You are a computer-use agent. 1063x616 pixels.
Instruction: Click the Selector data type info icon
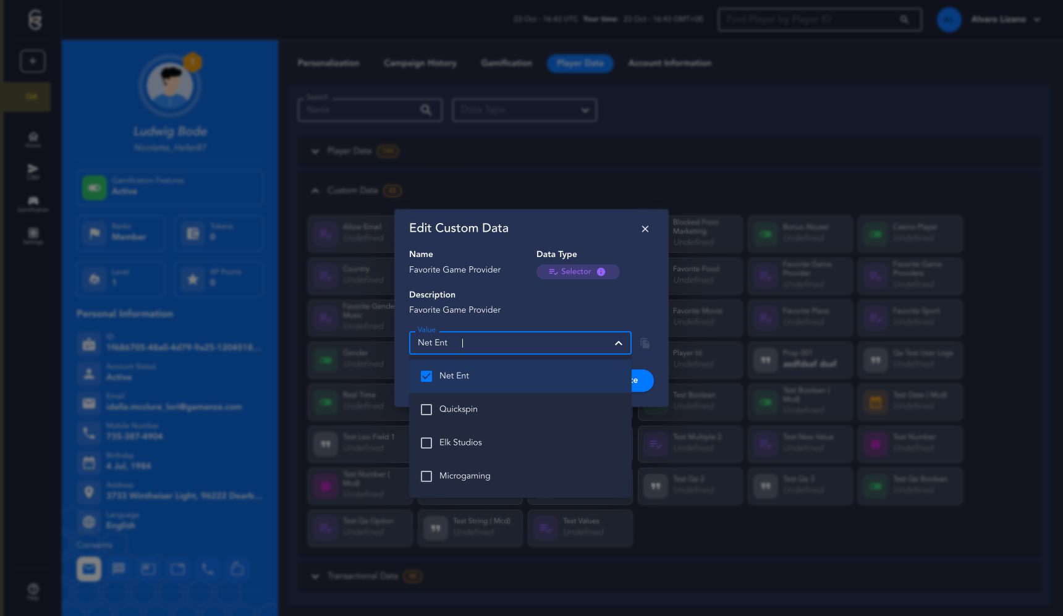coord(601,272)
